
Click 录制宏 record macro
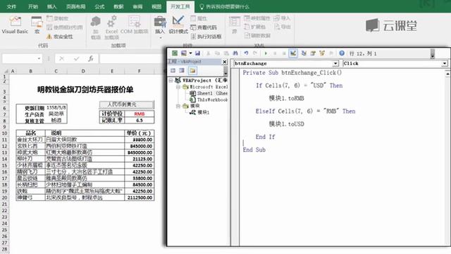(57, 18)
